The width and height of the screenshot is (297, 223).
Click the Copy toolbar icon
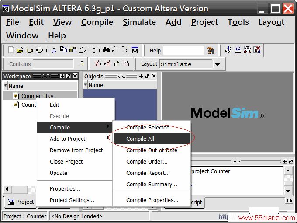pos(63,50)
